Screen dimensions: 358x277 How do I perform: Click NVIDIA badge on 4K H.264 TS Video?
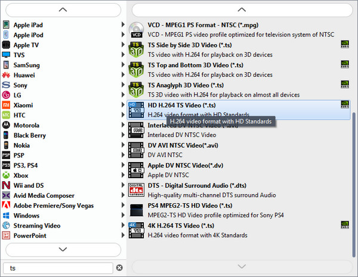click(x=345, y=225)
